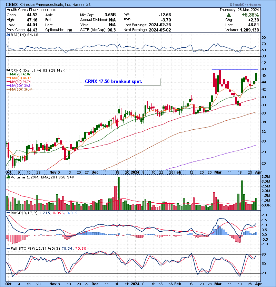Select the Open value 44.52
This screenshot has height=287, width=276.
click(x=32, y=15)
